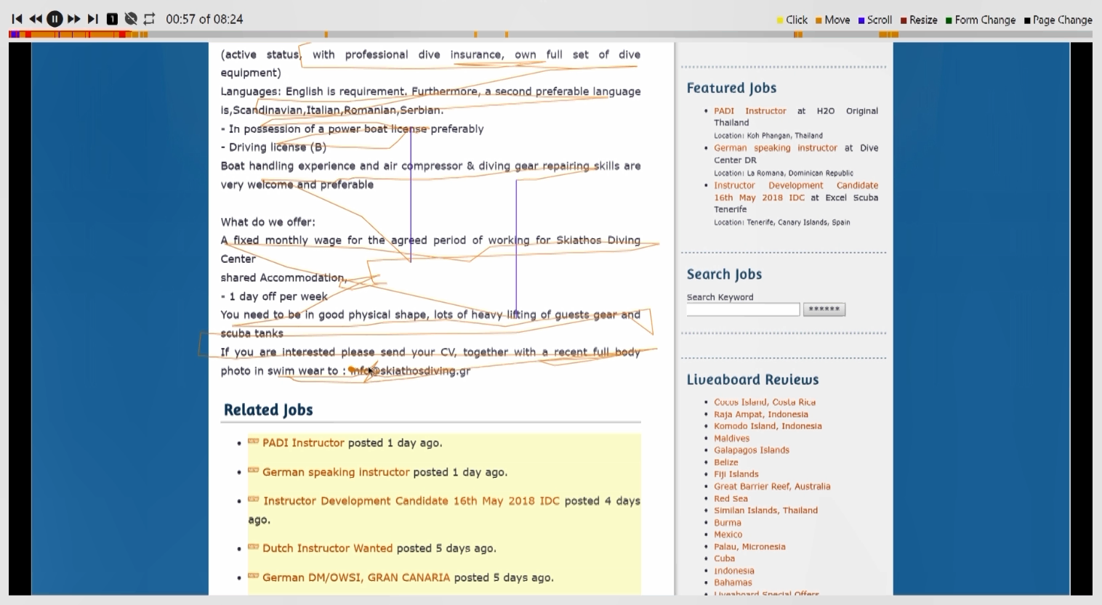Click the job icon beside German DM/OWSI, GRAN CANARIA
Viewport: 1102px width, 605px height.
(252, 576)
